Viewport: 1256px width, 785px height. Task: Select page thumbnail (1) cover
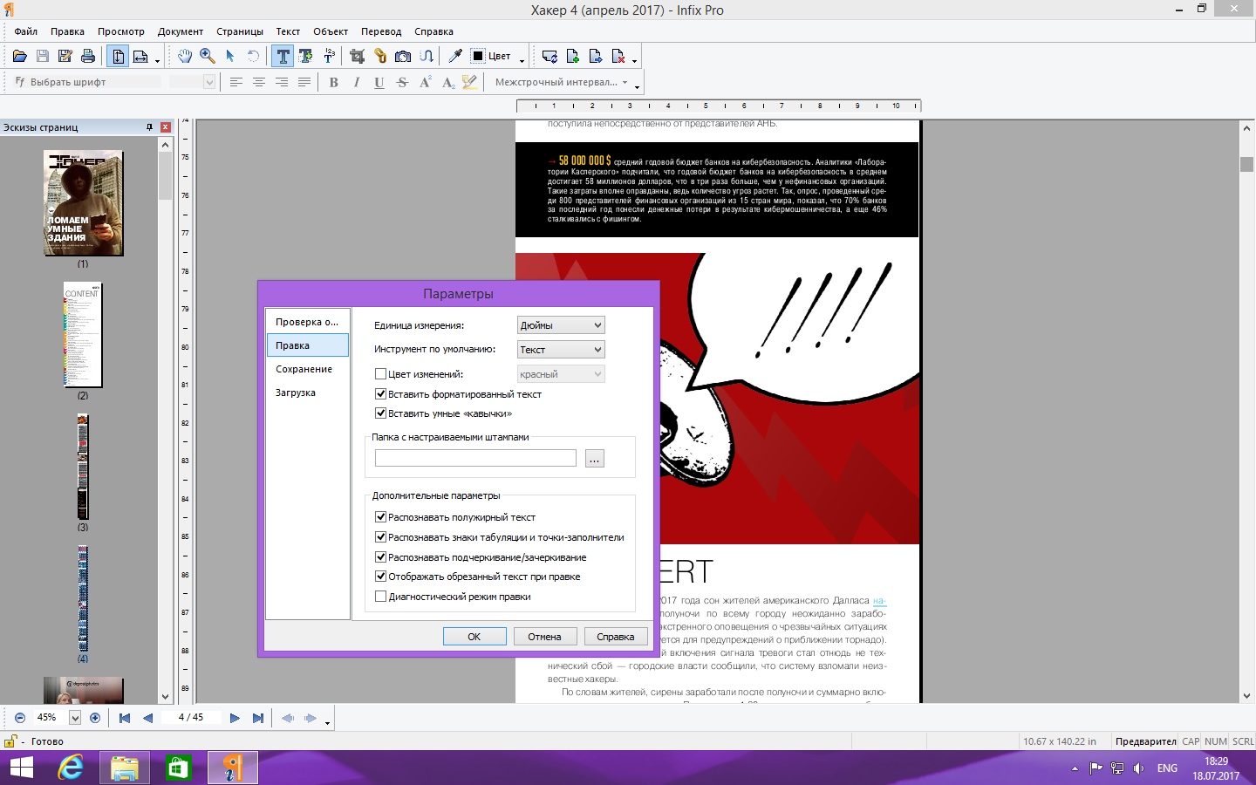[x=84, y=203]
